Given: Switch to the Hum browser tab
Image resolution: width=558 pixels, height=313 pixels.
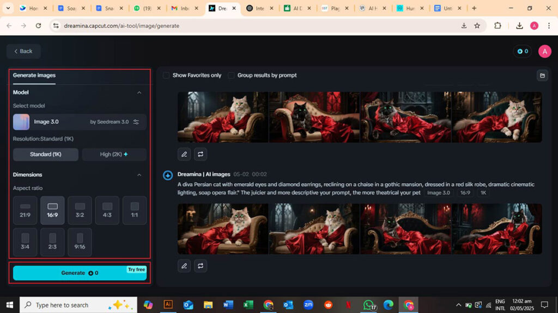Looking at the screenshot, I should coord(410,8).
